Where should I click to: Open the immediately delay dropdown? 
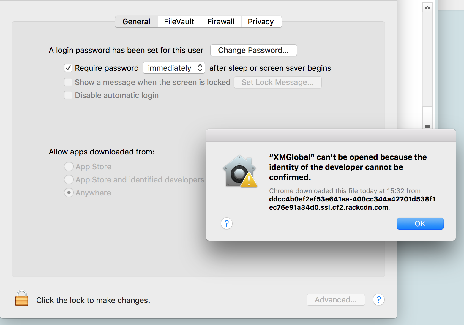point(174,68)
